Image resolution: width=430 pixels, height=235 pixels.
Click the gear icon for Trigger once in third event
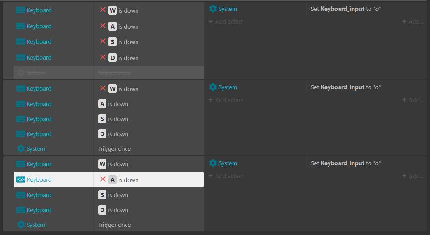click(21, 225)
